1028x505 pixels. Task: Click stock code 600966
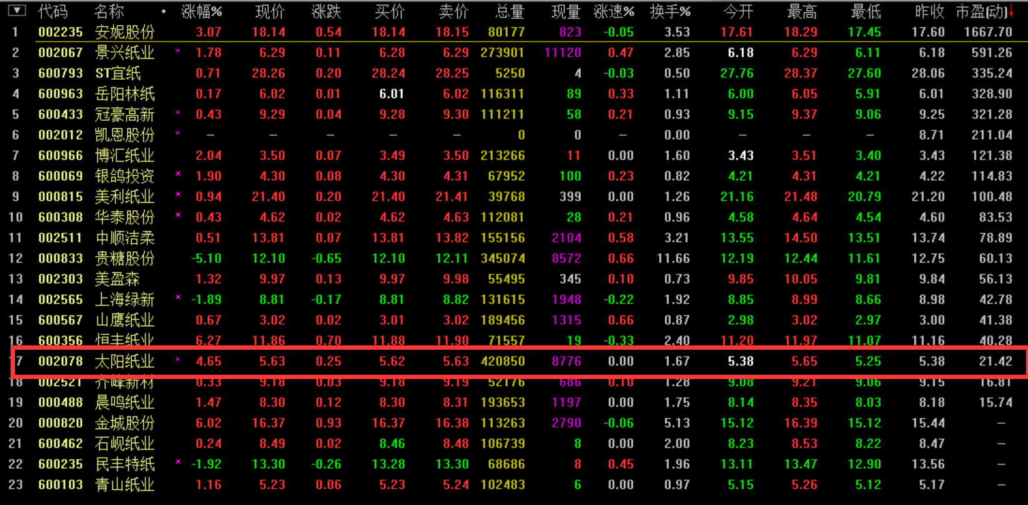61,155
